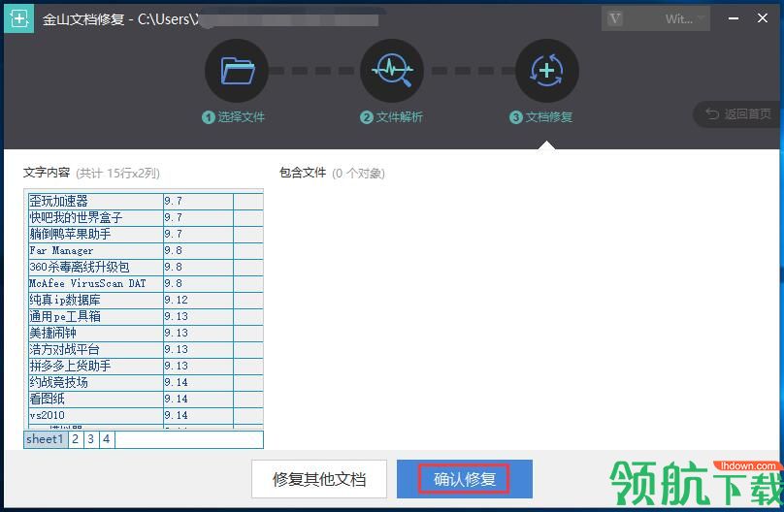Image resolution: width=784 pixels, height=512 pixels.
Task: Click the Kingsoft document repair app logo
Action: 19,18
